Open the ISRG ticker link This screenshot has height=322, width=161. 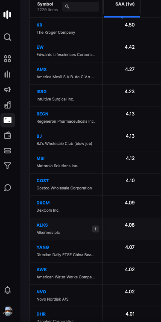[x=41, y=92]
